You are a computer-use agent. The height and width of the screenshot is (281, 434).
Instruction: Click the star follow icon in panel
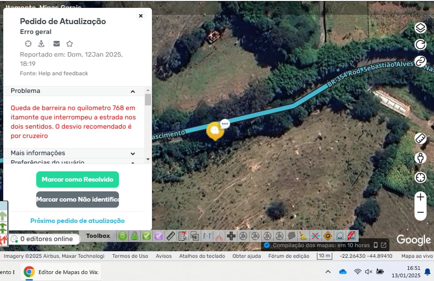tap(70, 44)
